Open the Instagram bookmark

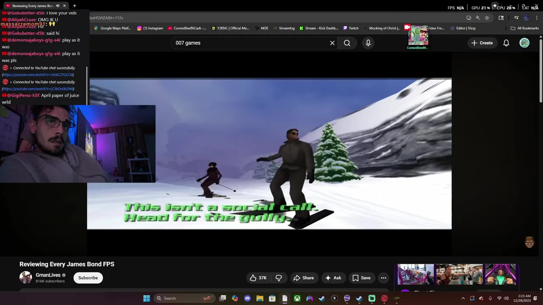tap(150, 28)
